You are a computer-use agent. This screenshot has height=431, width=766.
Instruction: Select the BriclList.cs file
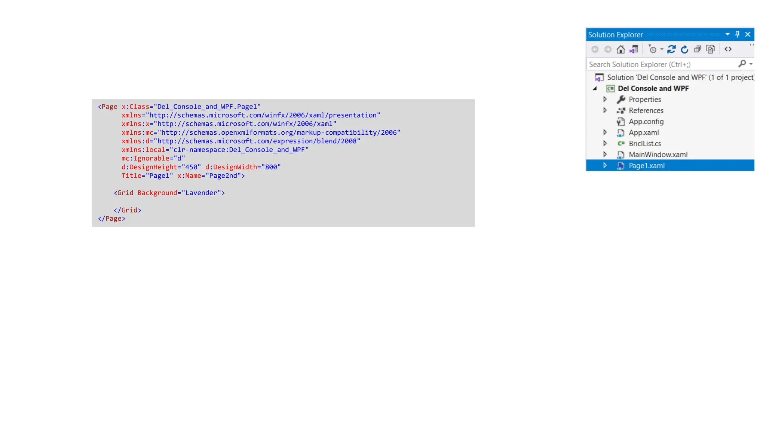tap(645, 144)
